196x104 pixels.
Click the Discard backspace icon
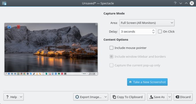point(177,97)
